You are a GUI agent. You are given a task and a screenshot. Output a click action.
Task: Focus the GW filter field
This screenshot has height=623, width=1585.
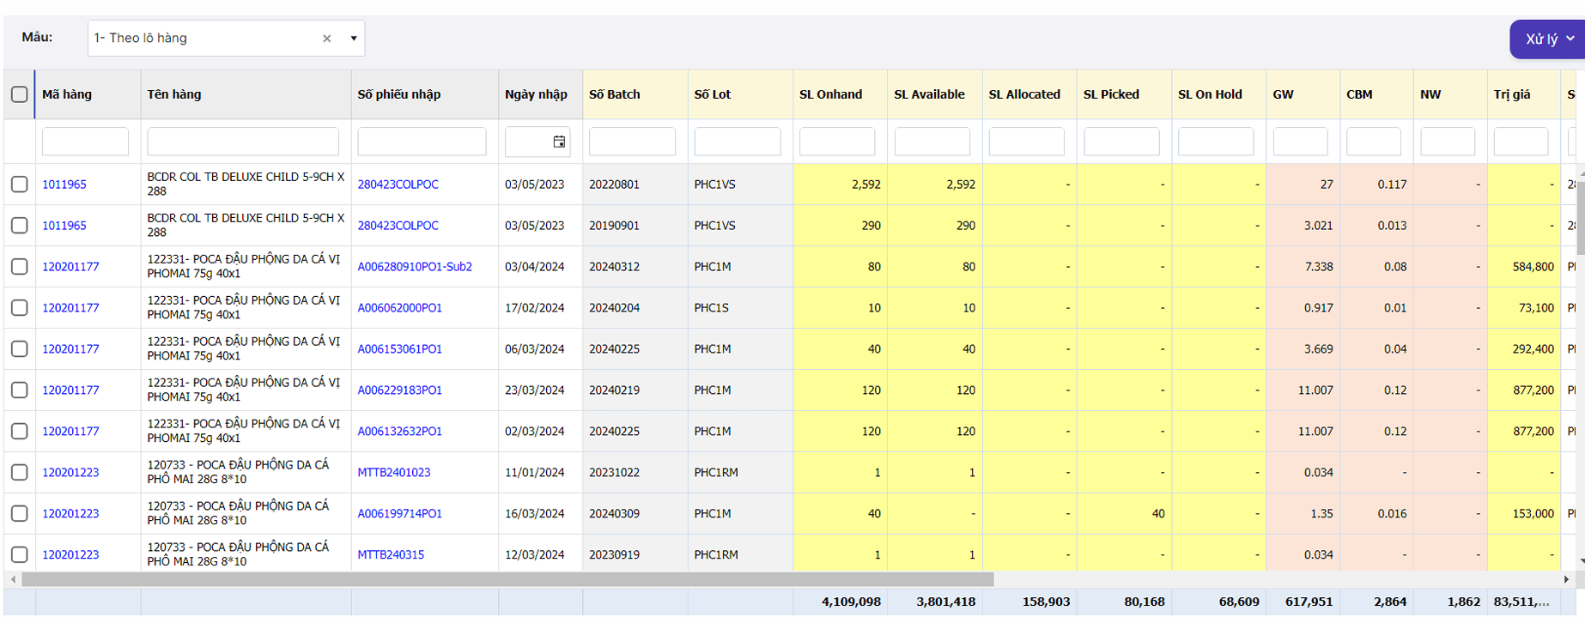click(x=1301, y=142)
